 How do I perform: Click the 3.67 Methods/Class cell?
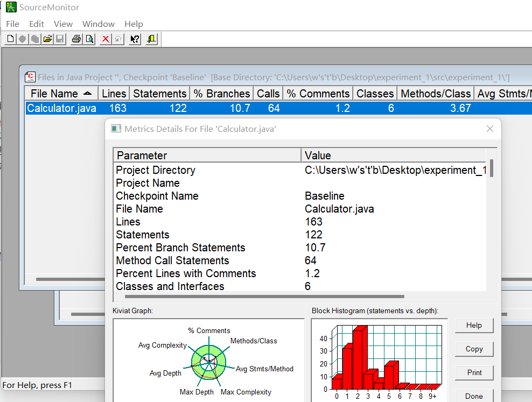[x=460, y=108]
